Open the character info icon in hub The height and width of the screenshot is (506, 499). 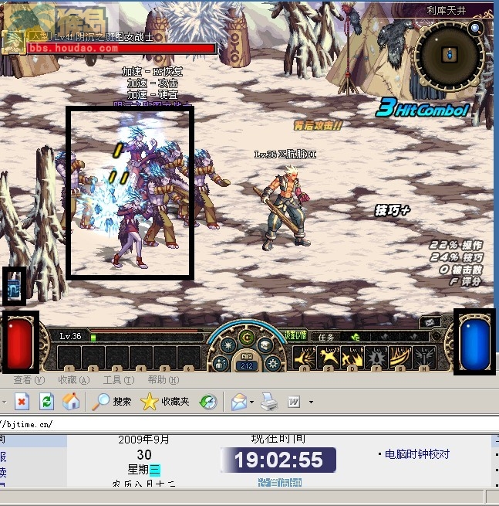pyautogui.click(x=221, y=364)
